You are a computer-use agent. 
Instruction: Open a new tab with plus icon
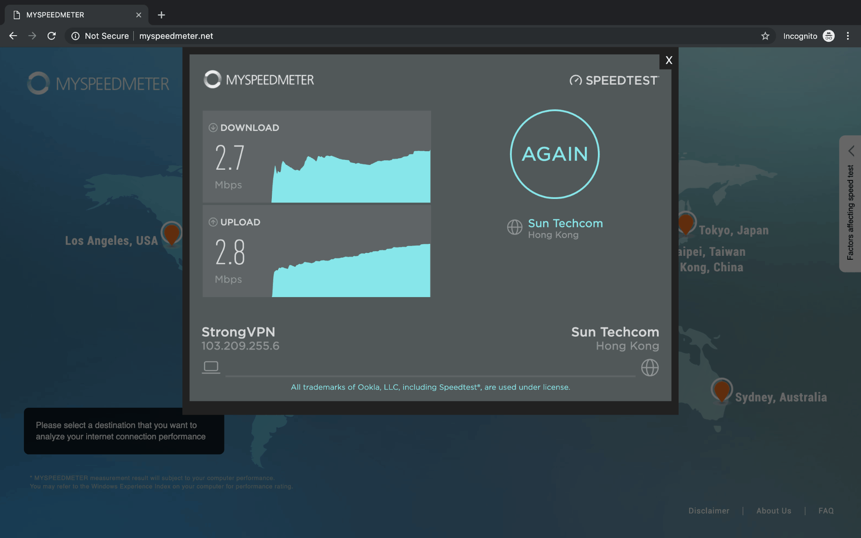tap(162, 15)
